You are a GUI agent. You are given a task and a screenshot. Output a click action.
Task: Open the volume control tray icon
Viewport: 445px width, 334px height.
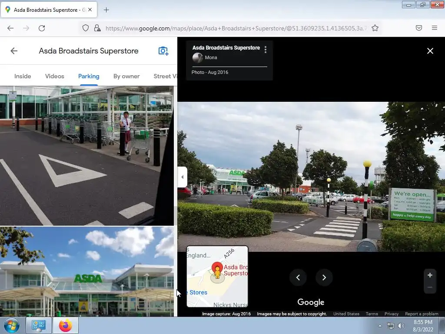click(x=401, y=326)
